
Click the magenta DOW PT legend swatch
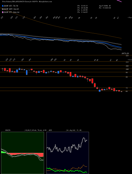[x=3, y=12]
